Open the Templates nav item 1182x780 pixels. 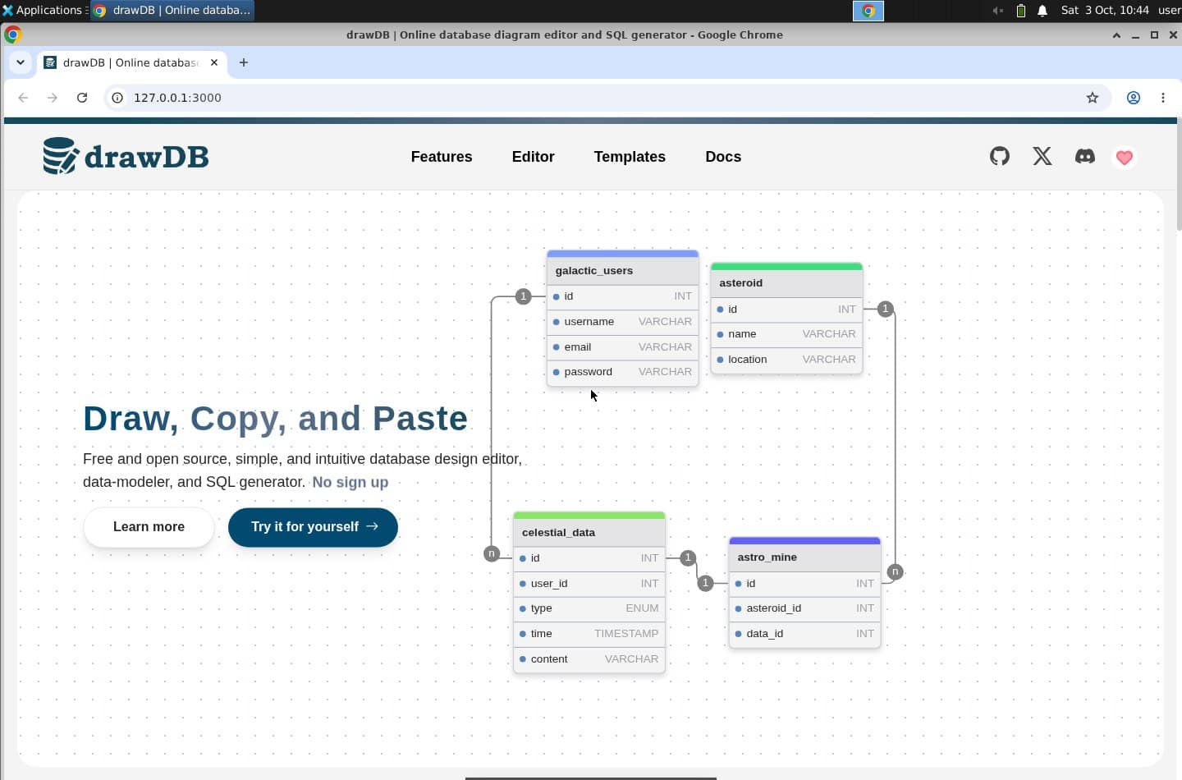630,157
